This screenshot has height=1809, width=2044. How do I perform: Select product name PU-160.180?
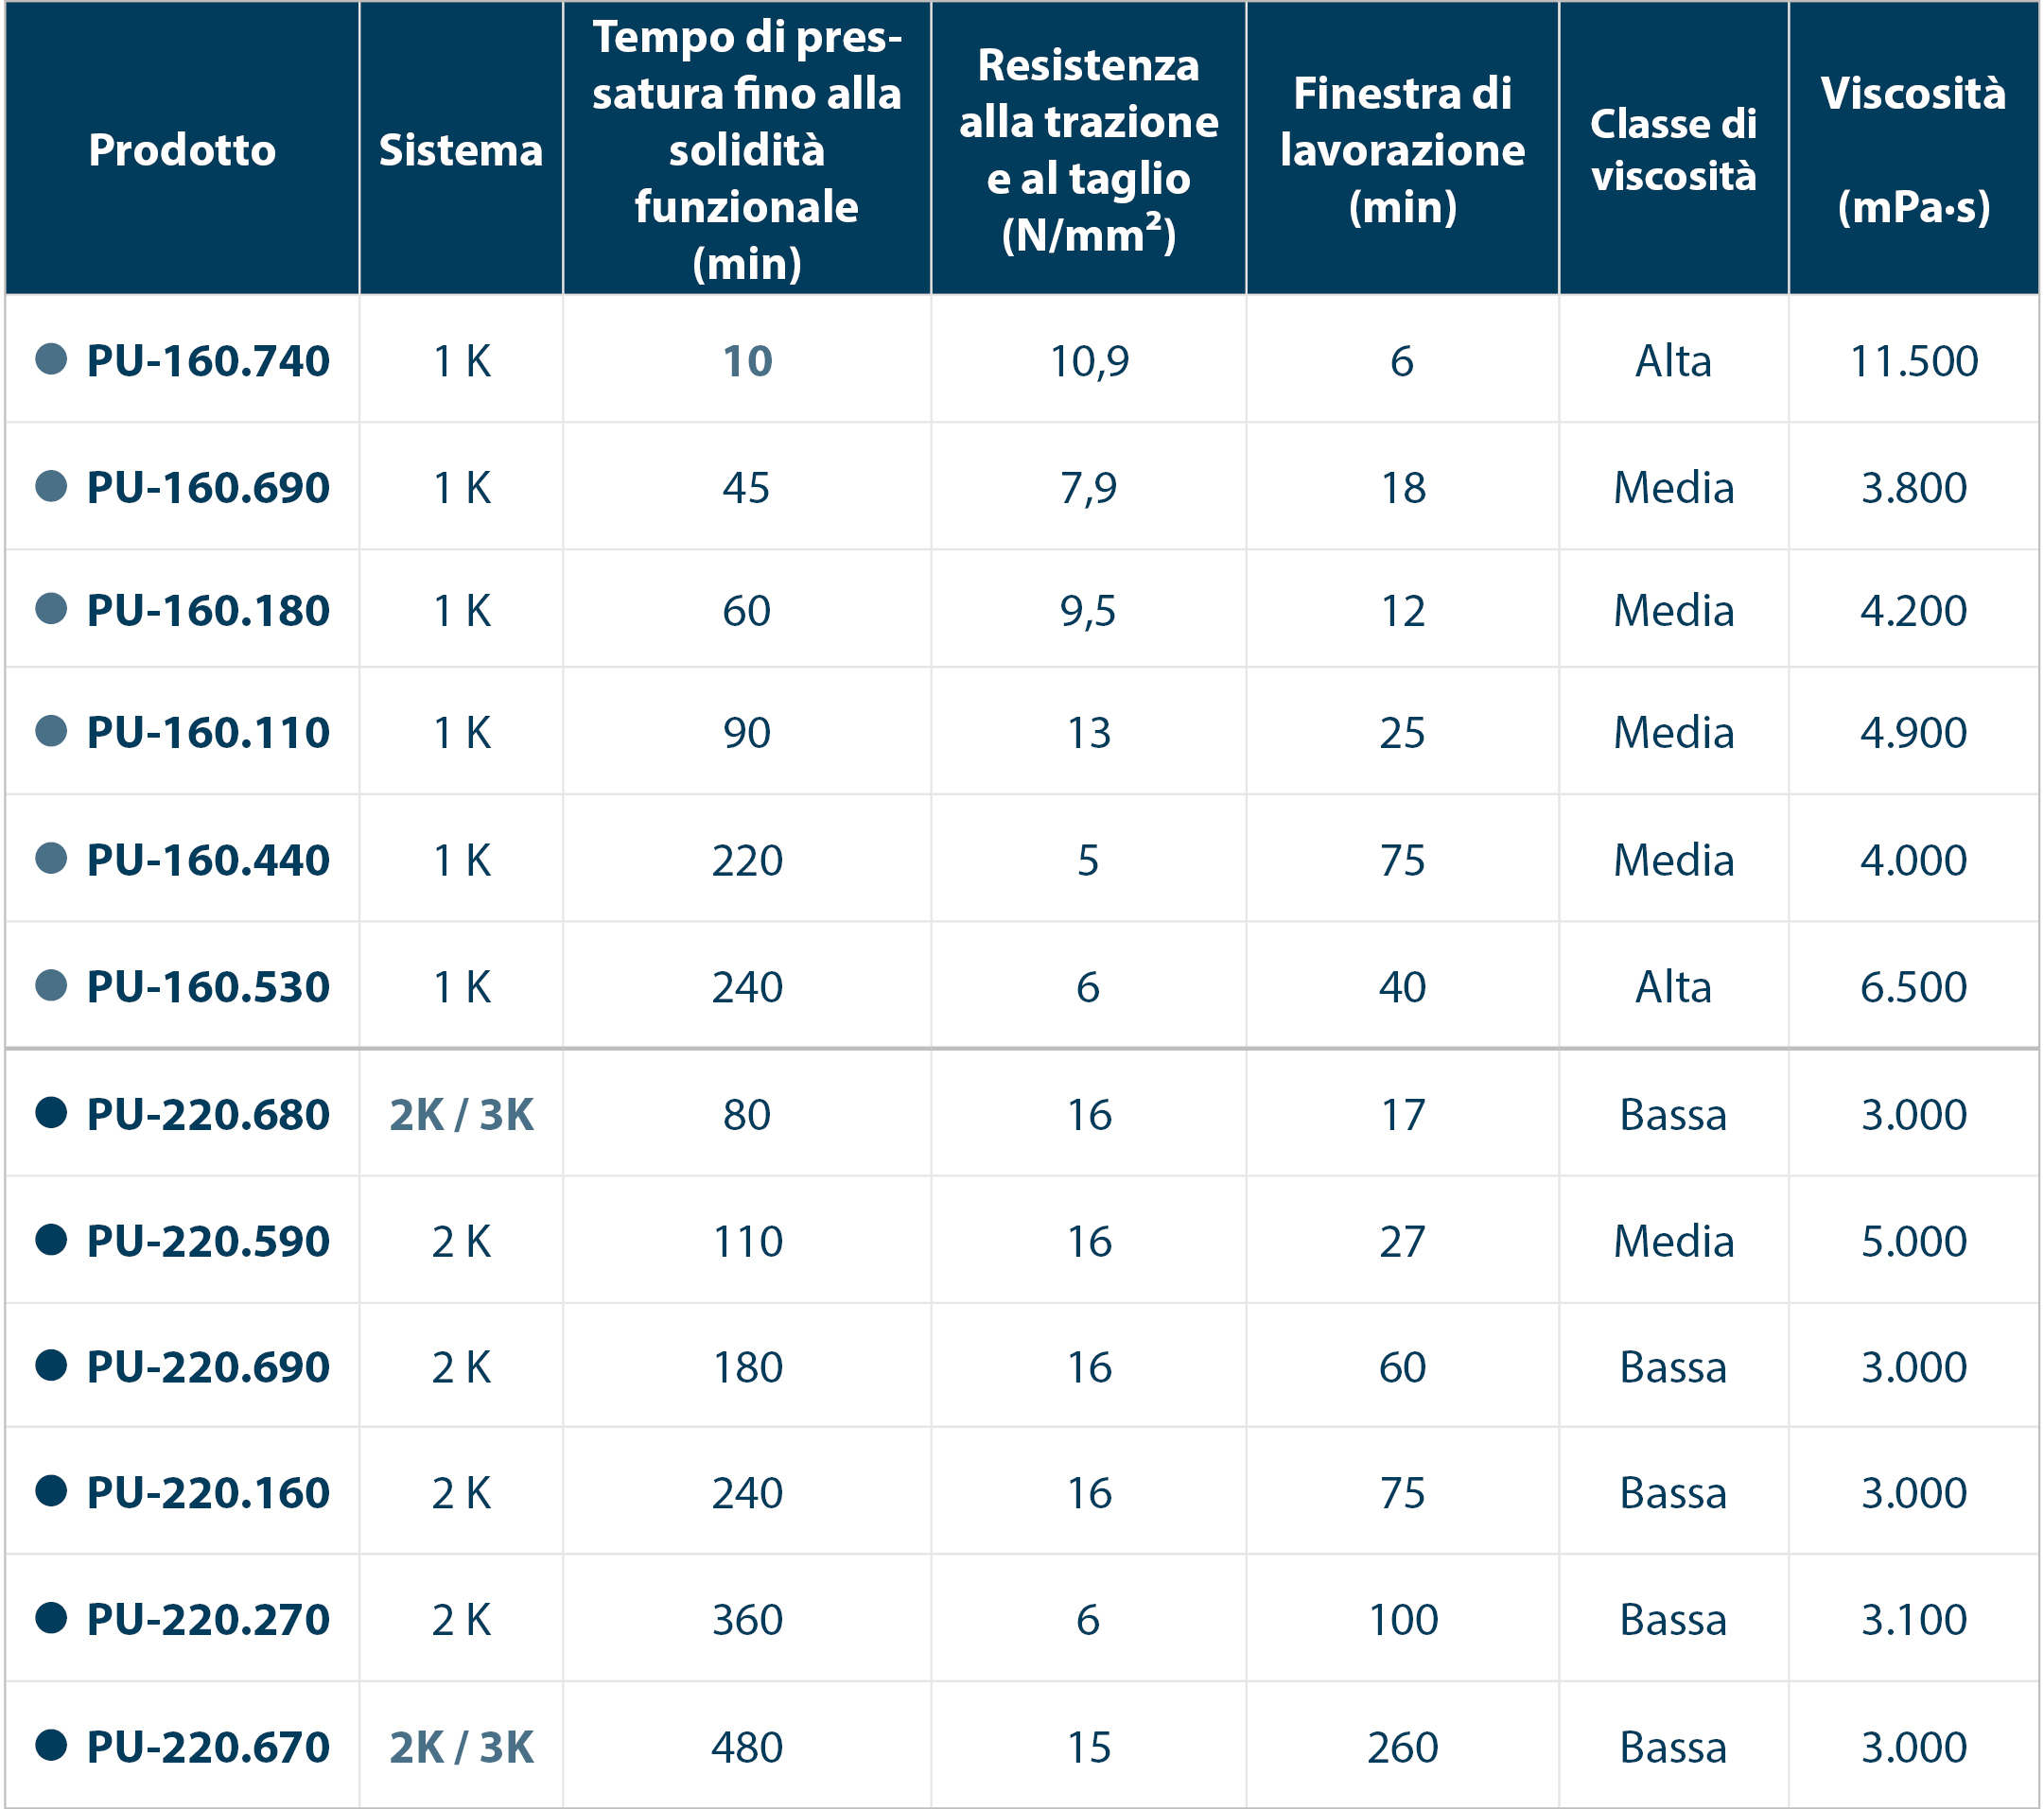[208, 611]
